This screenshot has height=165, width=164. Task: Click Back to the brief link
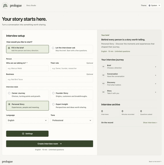pyautogui.click(x=155, y=162)
